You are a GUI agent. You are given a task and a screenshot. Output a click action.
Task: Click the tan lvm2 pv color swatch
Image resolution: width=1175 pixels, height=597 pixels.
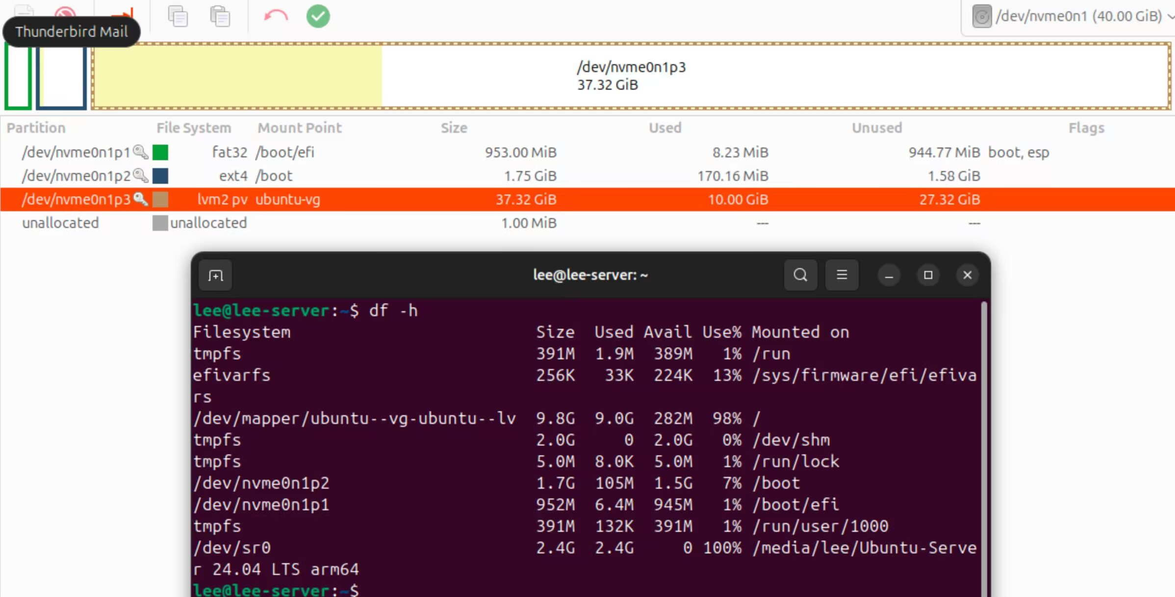click(160, 199)
